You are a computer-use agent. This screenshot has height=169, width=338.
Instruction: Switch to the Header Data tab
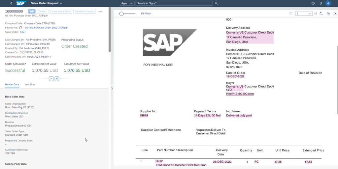[12, 84]
